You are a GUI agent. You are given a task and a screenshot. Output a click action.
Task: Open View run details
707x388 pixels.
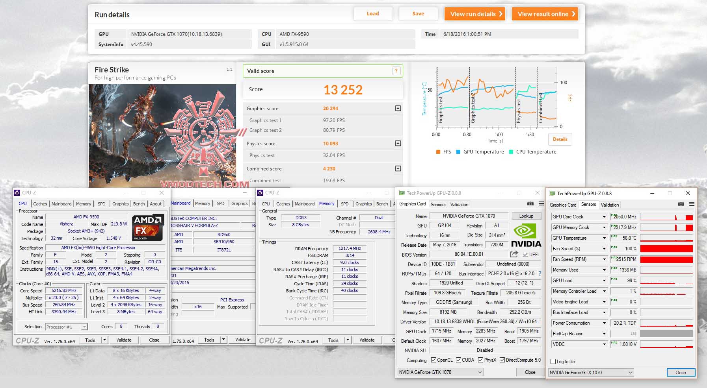(x=475, y=14)
